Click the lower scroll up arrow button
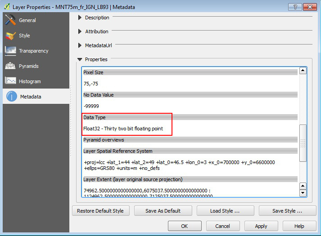Viewport: 321px width, 236px height. click(x=303, y=186)
